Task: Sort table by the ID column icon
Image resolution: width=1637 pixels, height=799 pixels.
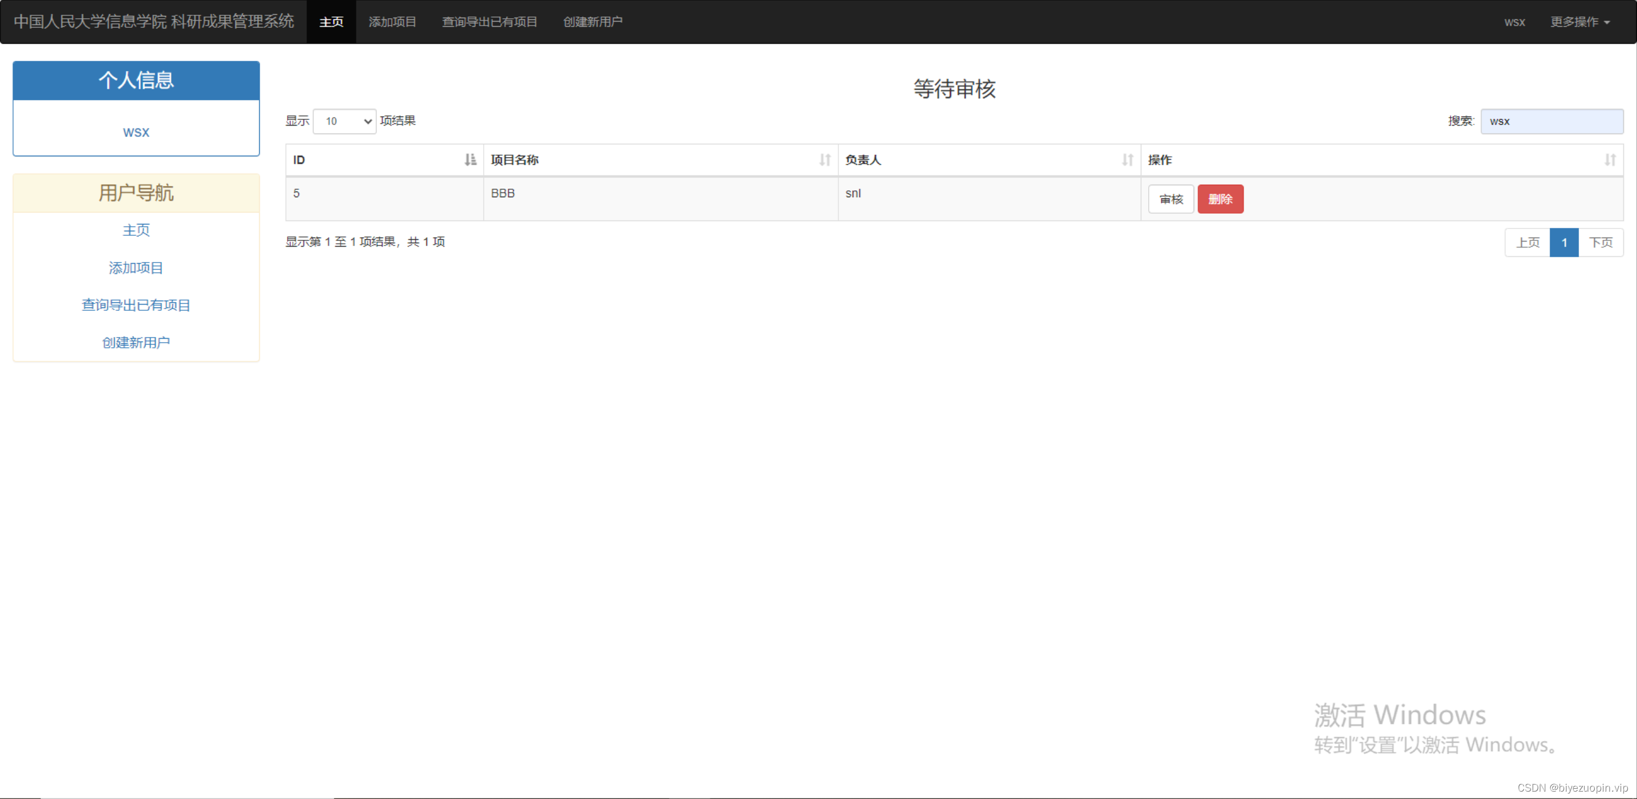Action: pos(470,160)
